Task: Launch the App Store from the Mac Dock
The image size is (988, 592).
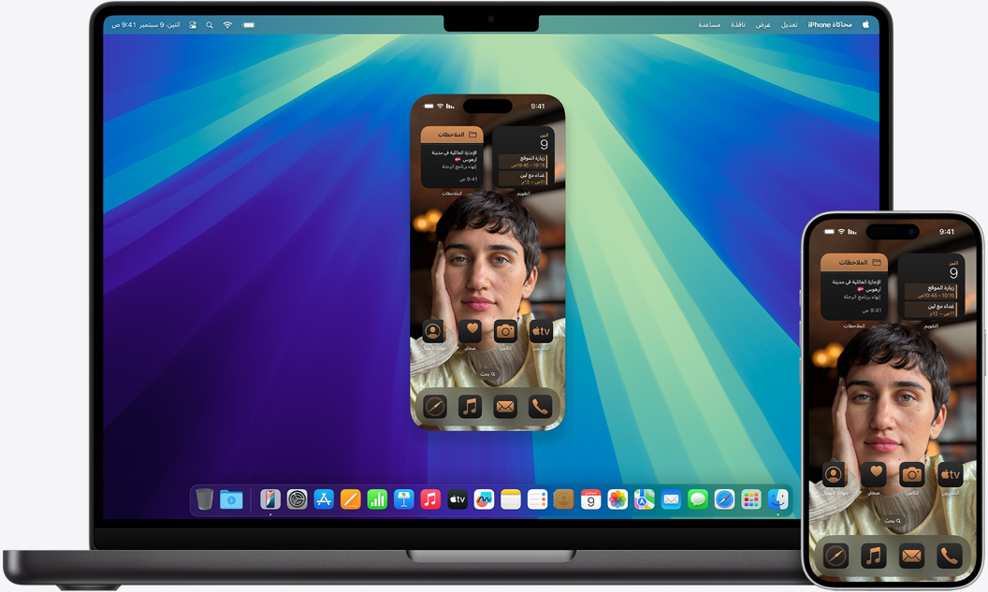Action: point(324,499)
